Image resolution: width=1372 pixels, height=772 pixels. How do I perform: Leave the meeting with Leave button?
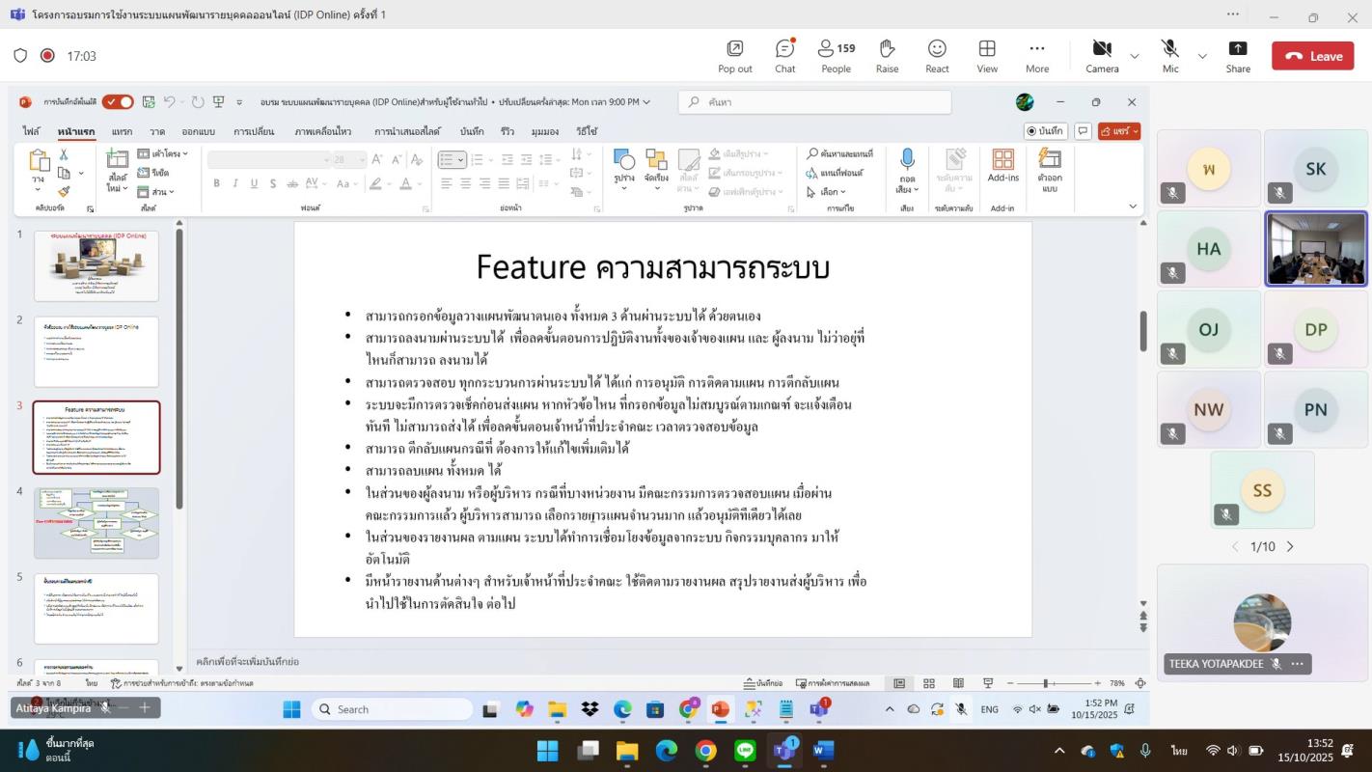pyautogui.click(x=1312, y=56)
